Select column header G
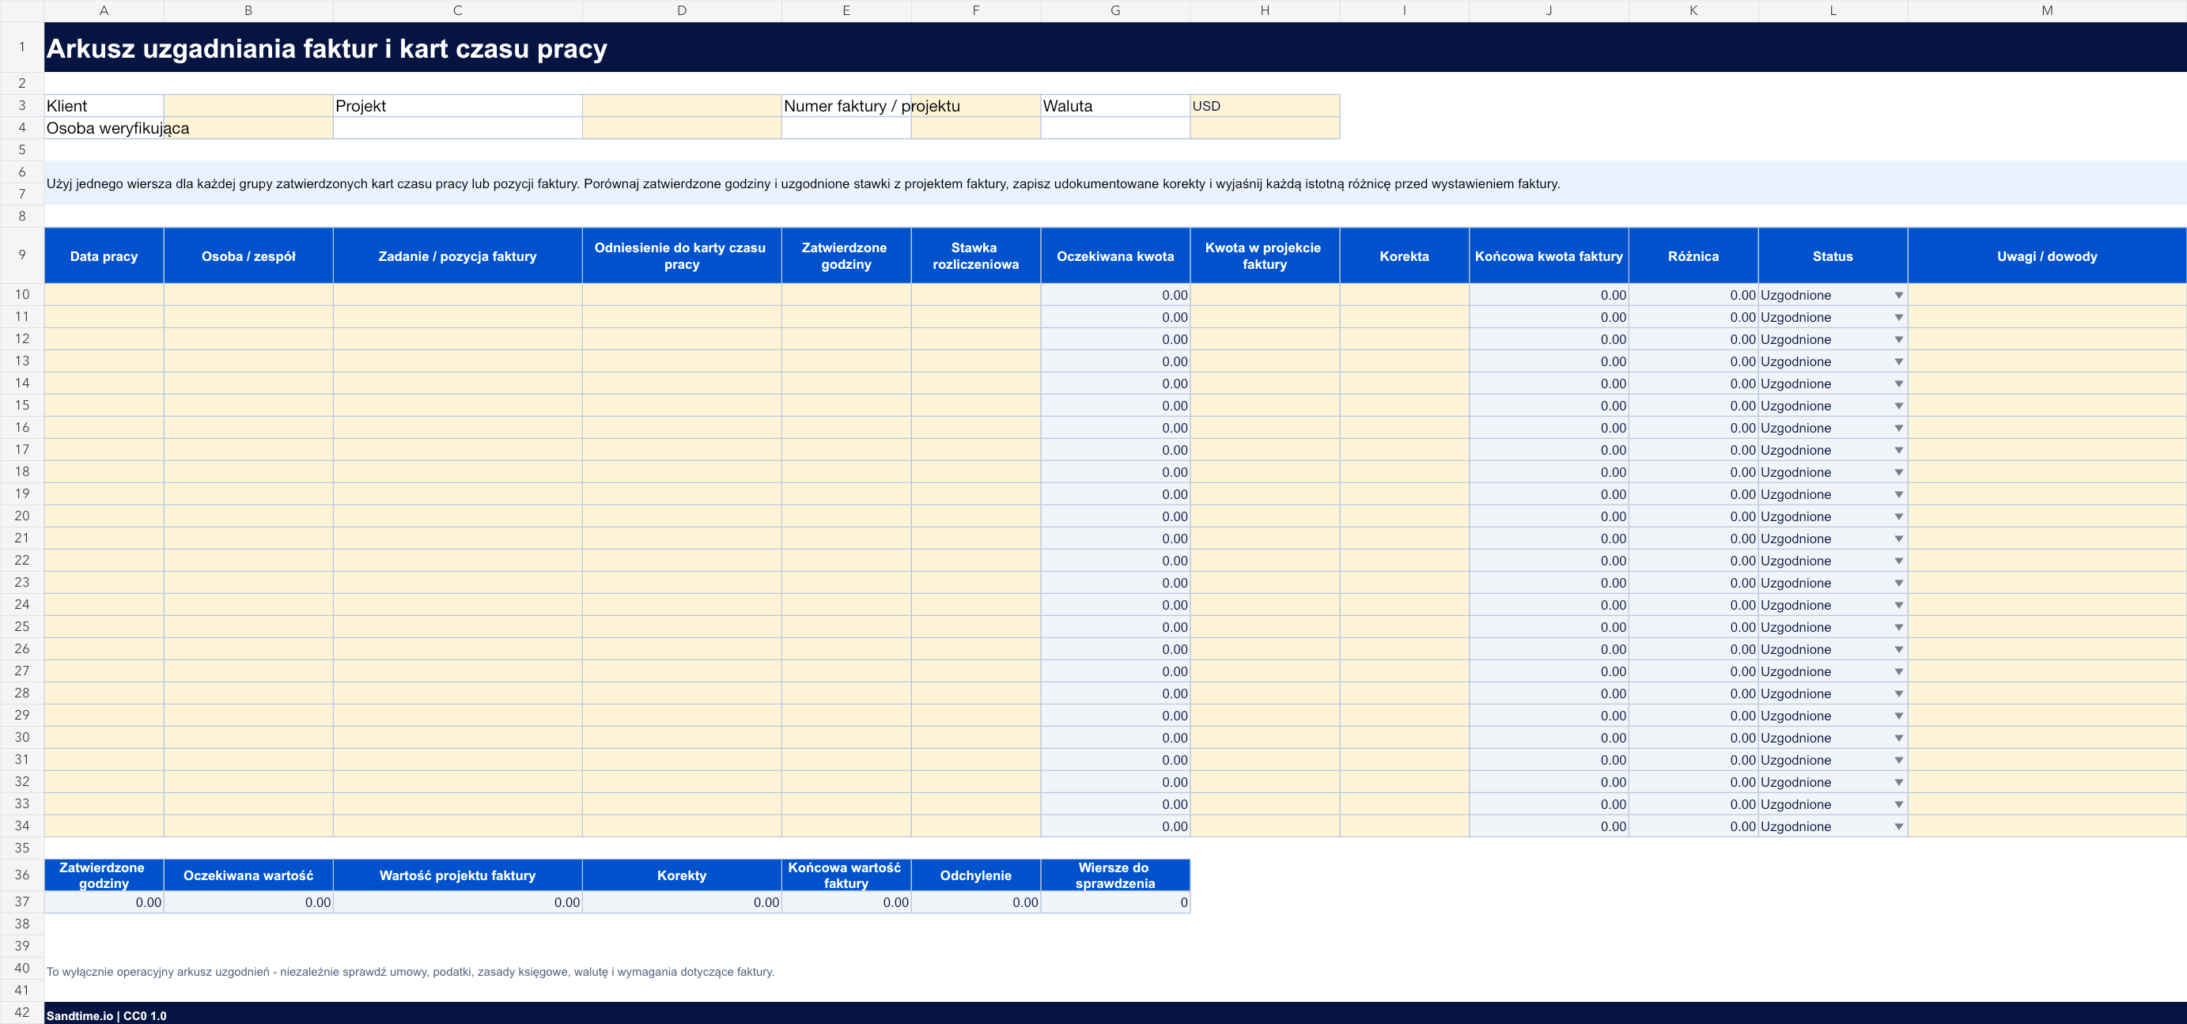2187x1024 pixels. point(1114,10)
